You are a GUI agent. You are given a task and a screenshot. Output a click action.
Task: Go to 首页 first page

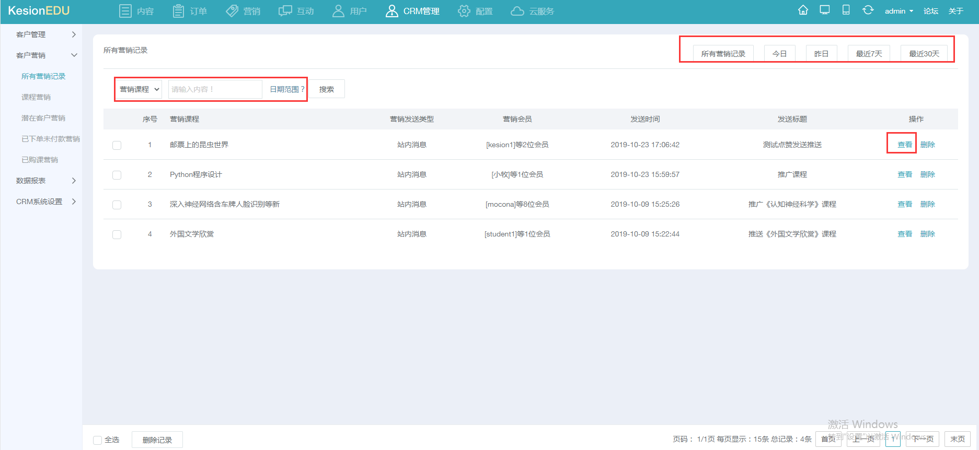[828, 439]
